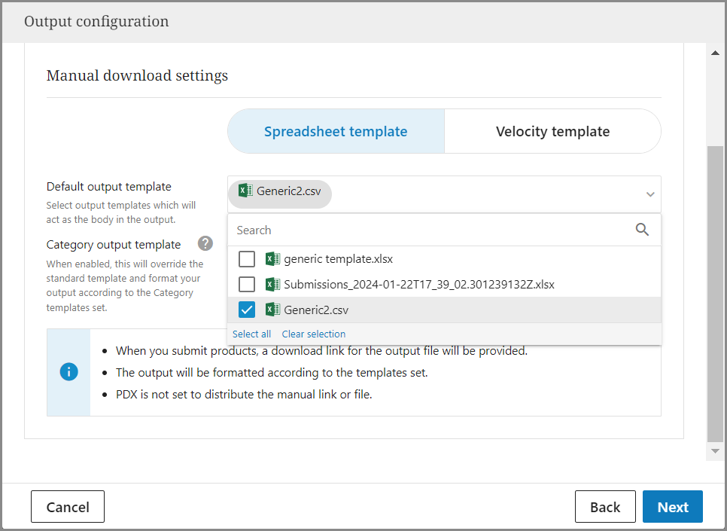
Task: Click Excel icon in Generic2.csv list row
Action: [272, 310]
